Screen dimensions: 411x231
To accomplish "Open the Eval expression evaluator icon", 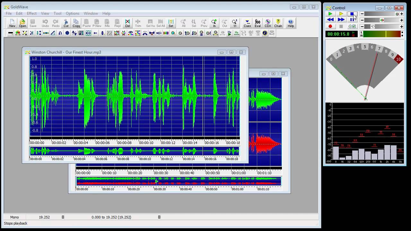I will point(258,23).
